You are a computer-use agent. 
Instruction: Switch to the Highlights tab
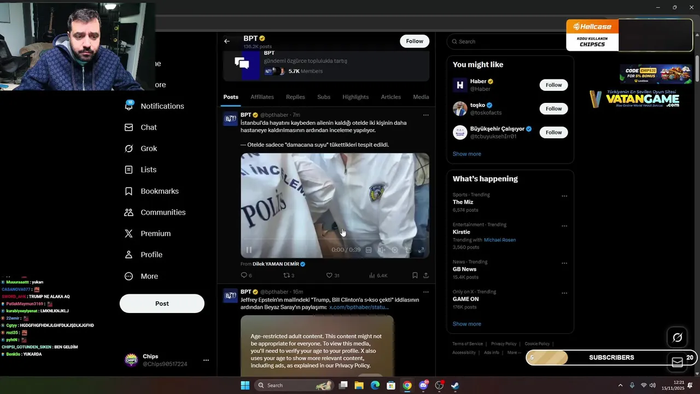click(x=355, y=97)
